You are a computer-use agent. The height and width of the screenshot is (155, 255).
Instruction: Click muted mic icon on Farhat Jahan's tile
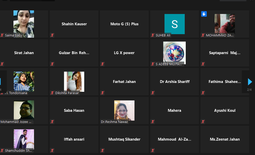[103, 93]
